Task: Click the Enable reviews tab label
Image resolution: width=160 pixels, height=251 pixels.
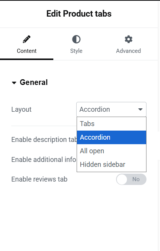Action: tap(39, 179)
